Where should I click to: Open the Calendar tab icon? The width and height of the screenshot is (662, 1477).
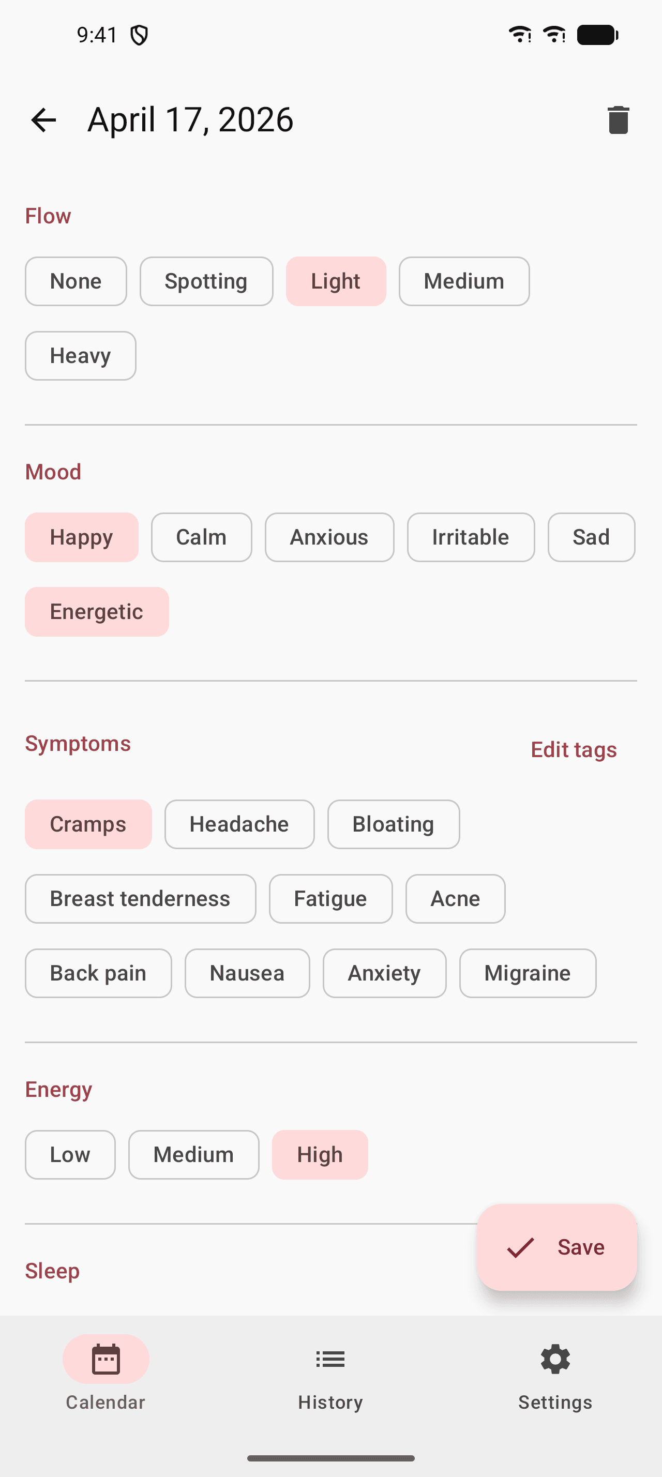106,1359
